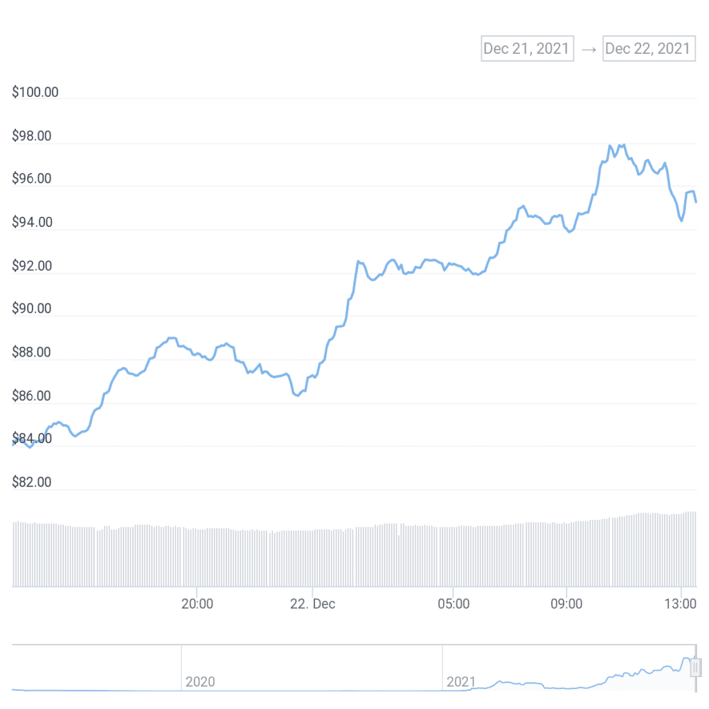Click the navigator range handle
This screenshot has height=709, width=709.
pyautogui.click(x=696, y=667)
